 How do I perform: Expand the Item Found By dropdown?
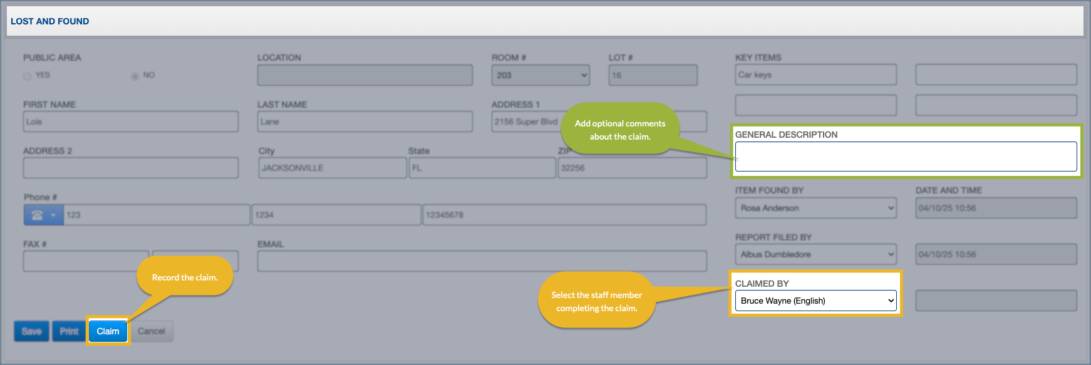pyautogui.click(x=815, y=208)
